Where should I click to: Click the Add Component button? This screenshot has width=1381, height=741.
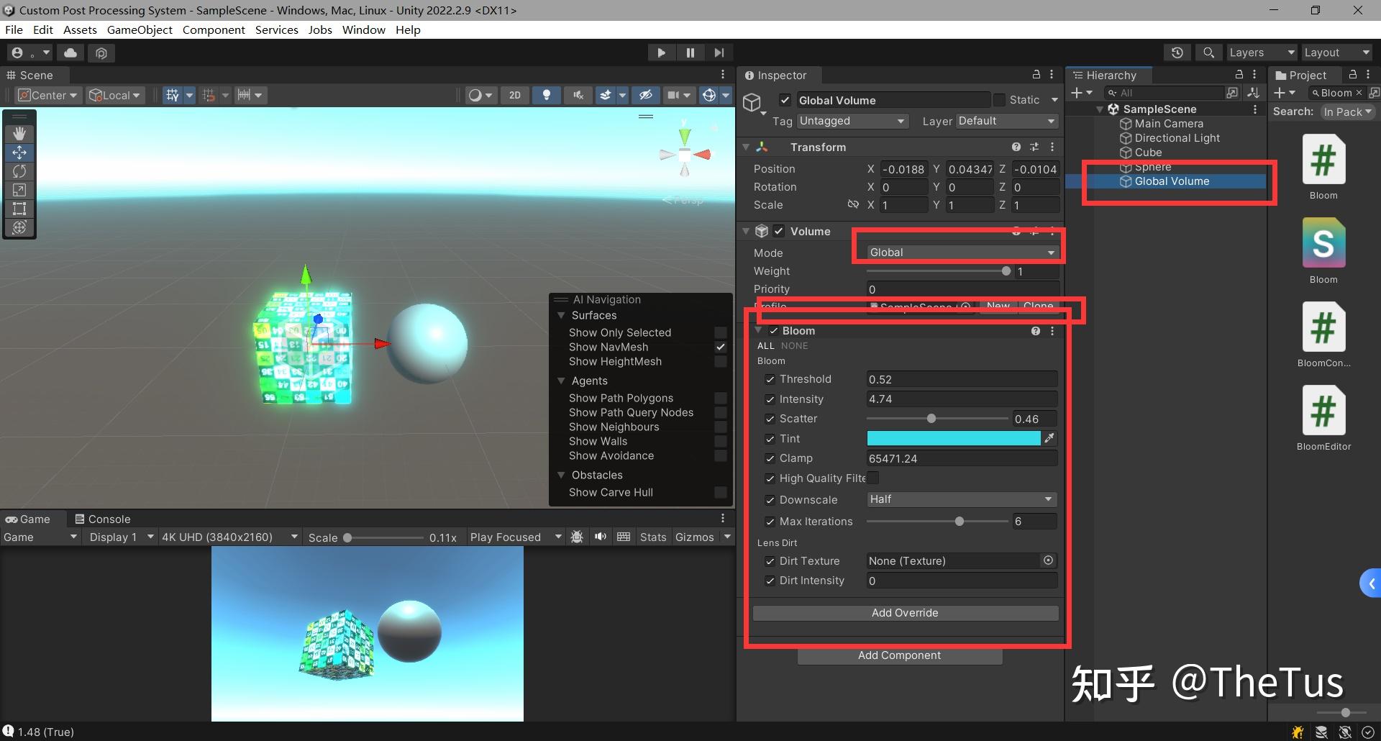[899, 655]
